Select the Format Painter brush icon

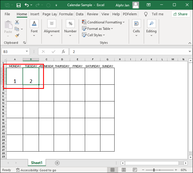[17, 35]
